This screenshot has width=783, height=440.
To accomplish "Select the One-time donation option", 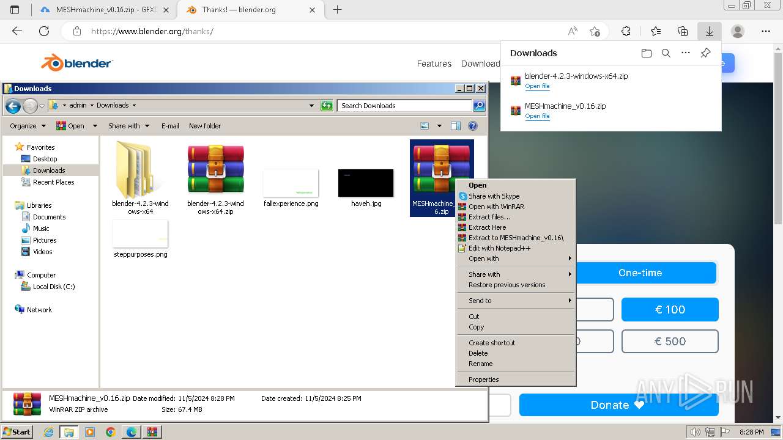I will (640, 273).
